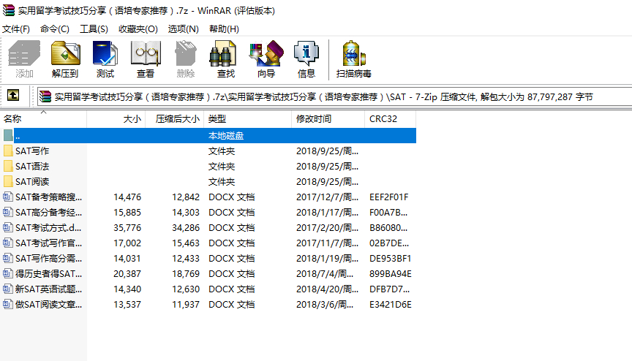Select file name SAT备考策略搜...
Screen dimensions: 632x361
(x=49, y=197)
